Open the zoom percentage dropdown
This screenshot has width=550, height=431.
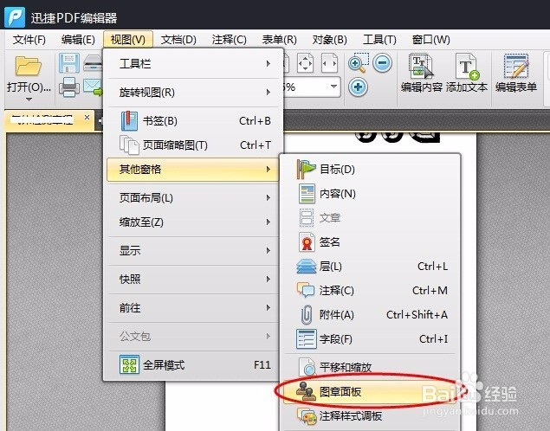[x=333, y=87]
